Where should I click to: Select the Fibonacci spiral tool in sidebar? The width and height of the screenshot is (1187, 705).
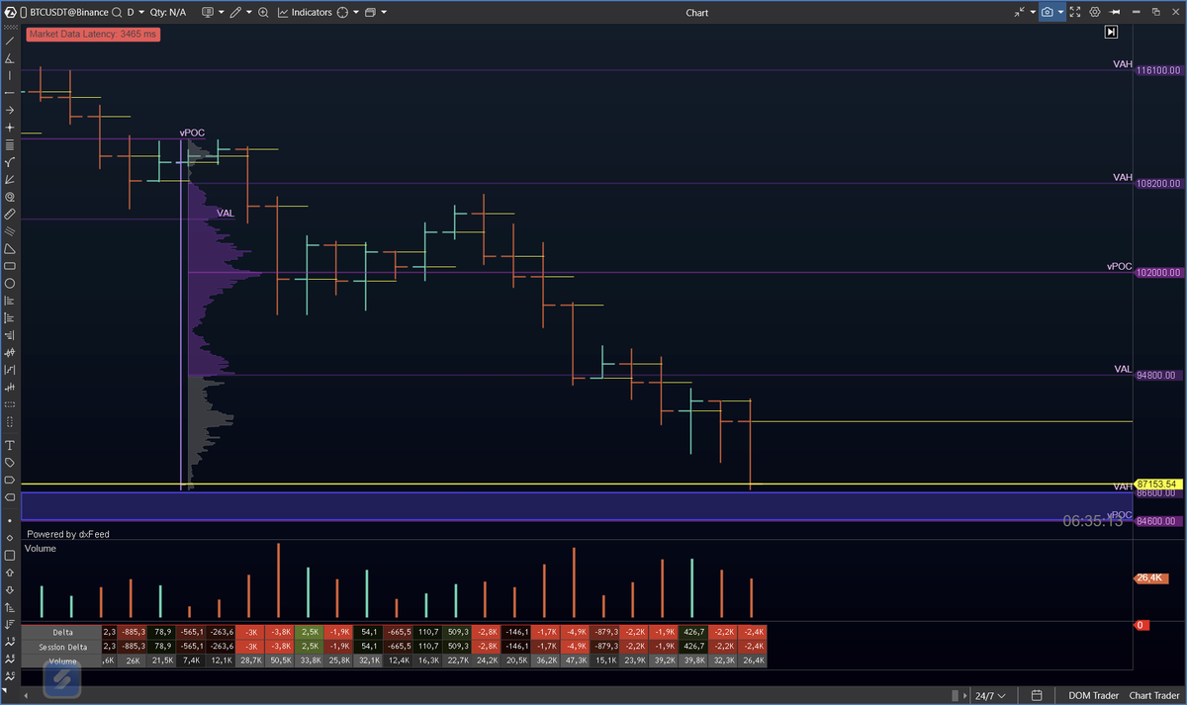(x=10, y=197)
